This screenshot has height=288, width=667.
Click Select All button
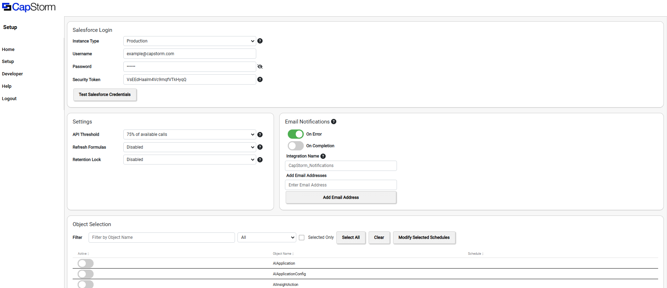click(x=351, y=237)
